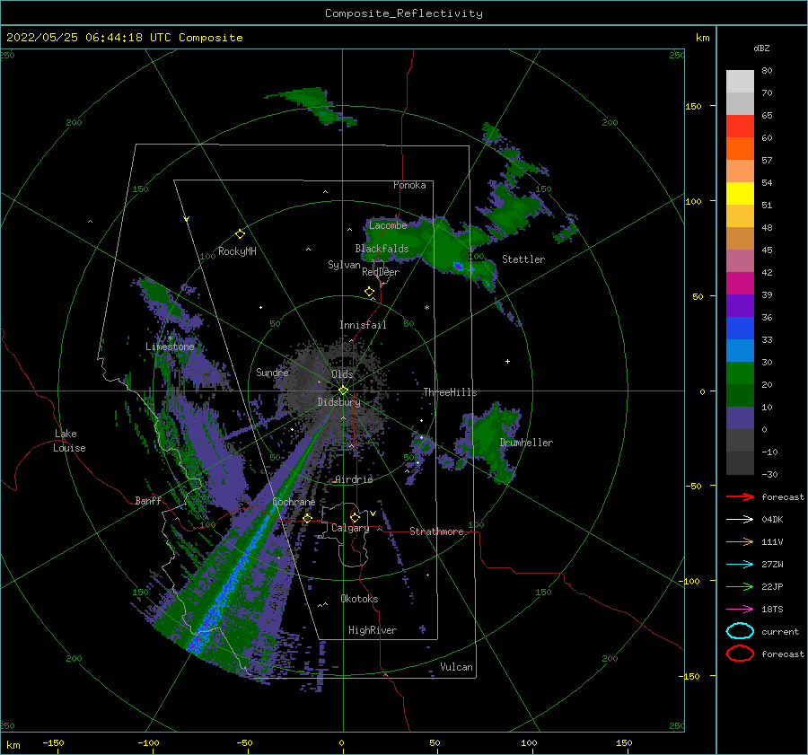Select the 20 dBZ green color swatch
Viewport: 808px width, 755px height.
[x=740, y=373]
